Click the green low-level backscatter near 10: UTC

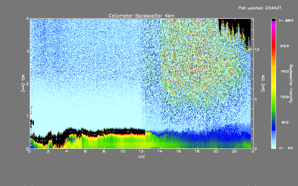tap(123, 141)
